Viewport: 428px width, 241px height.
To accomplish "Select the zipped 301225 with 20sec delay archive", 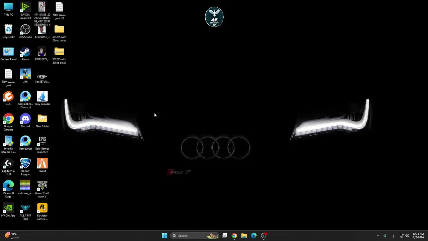I will (x=59, y=56).
